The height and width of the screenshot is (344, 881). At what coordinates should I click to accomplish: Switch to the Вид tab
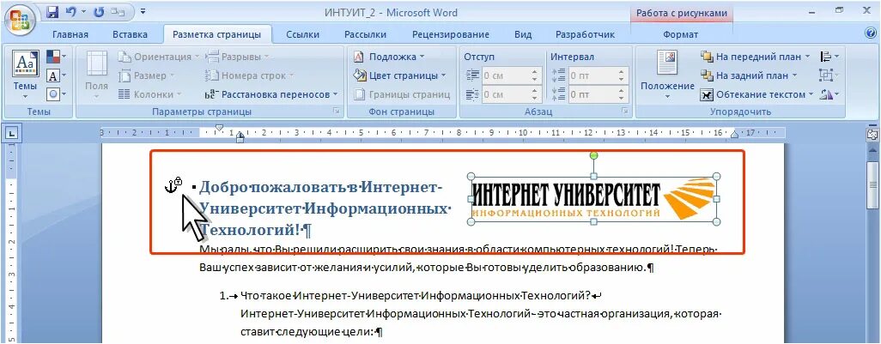coord(523,35)
